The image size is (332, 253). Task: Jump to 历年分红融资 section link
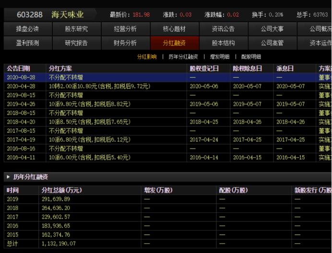(x=183, y=57)
